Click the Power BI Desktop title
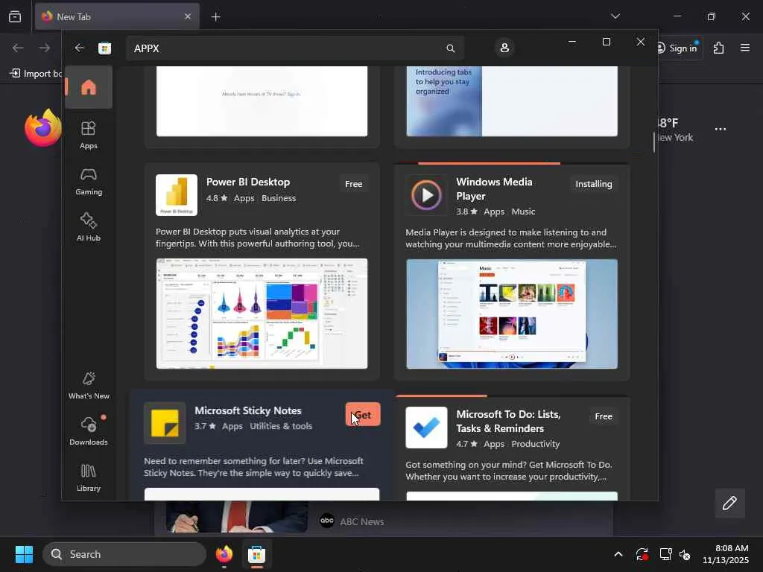Screen dimensions: 763x572 click(248, 182)
